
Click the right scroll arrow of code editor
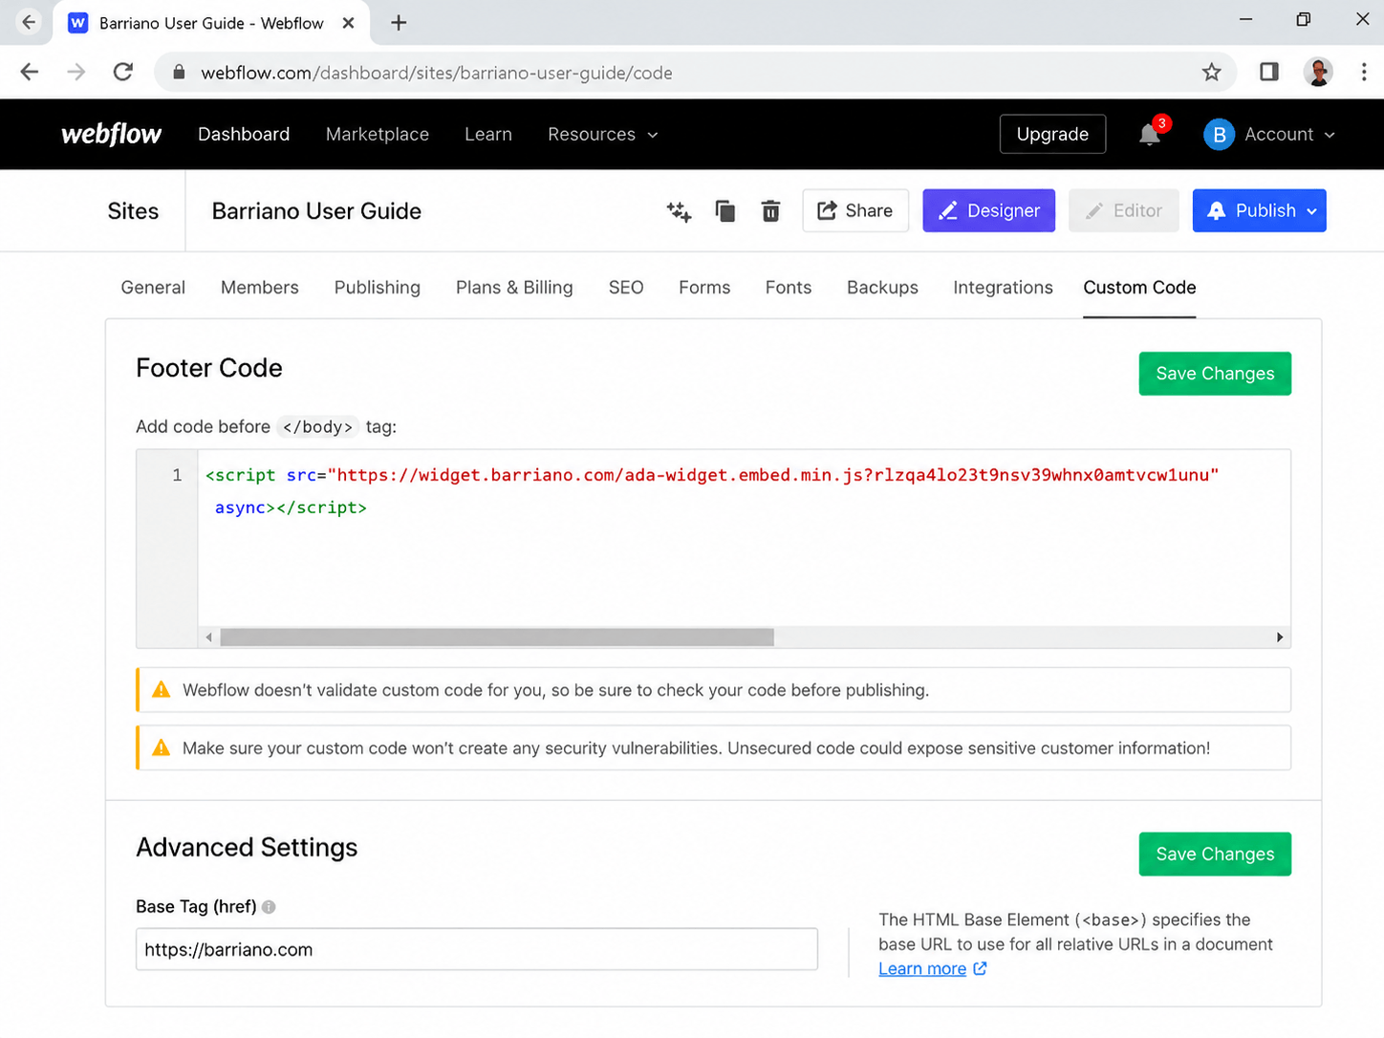click(x=1280, y=638)
